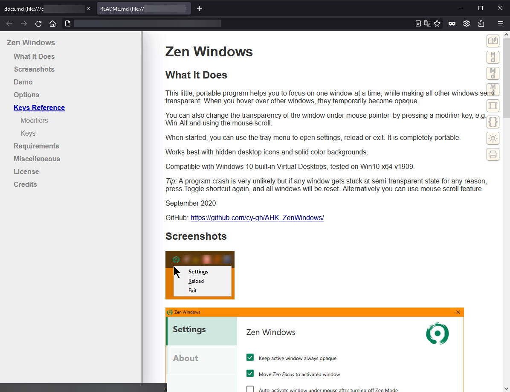Click the 'Screenshots' main heading
Screen dimensions: 510x392
tap(196, 236)
